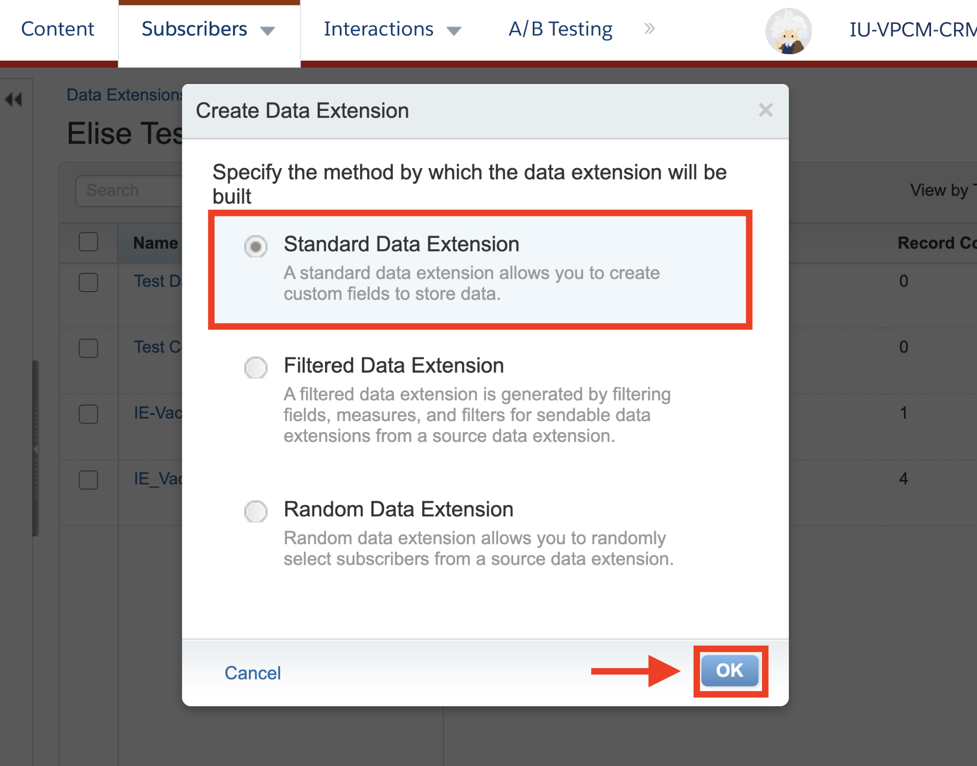This screenshot has width=977, height=766.
Task: Expand the Subscribers dropdown arrow
Action: click(267, 31)
